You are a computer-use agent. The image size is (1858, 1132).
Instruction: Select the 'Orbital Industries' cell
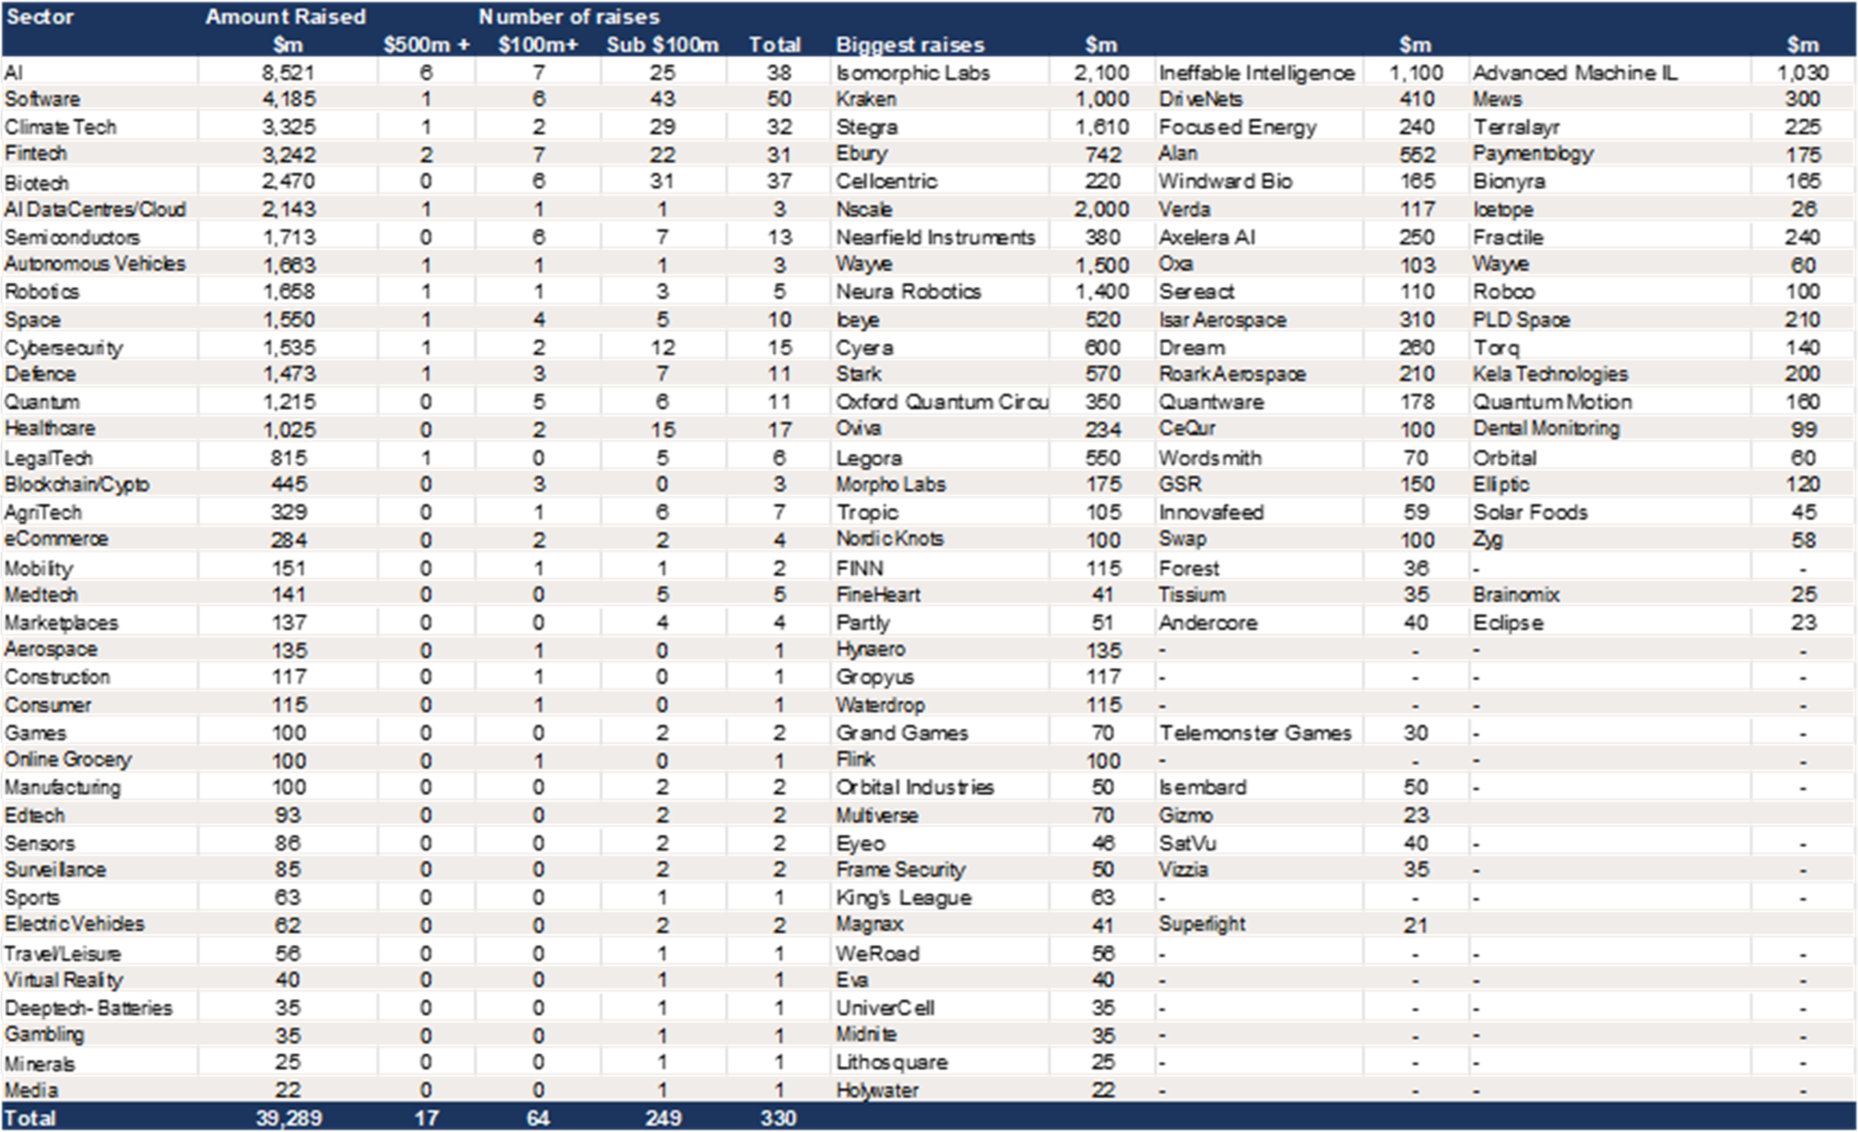(914, 787)
